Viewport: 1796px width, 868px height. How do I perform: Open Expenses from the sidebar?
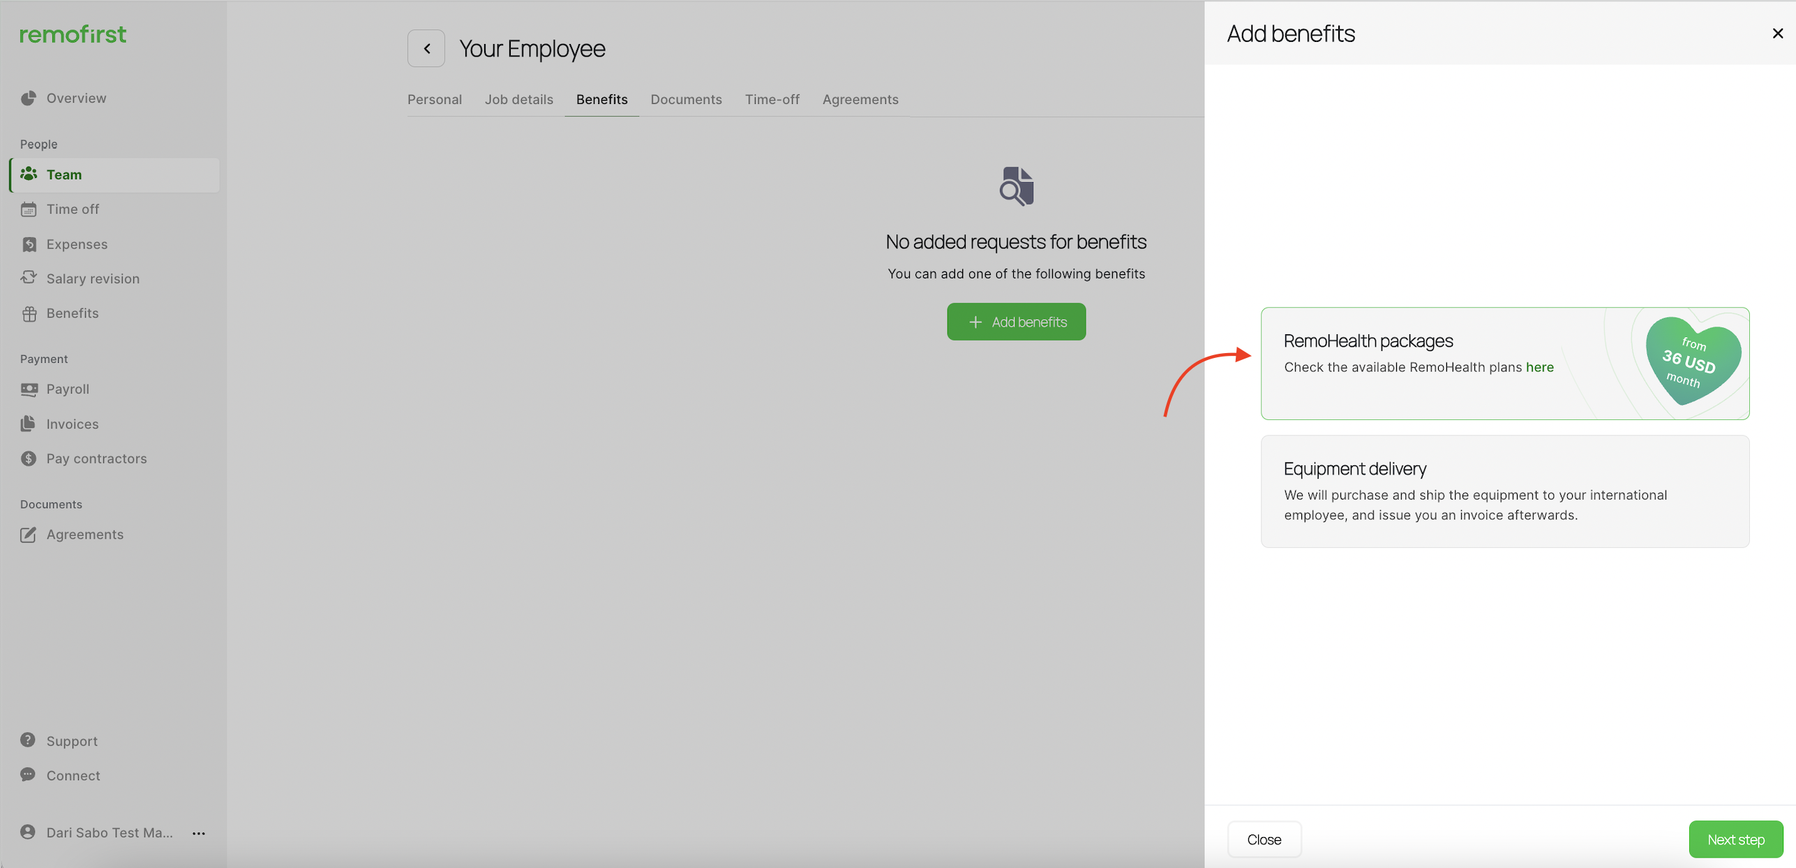[77, 244]
